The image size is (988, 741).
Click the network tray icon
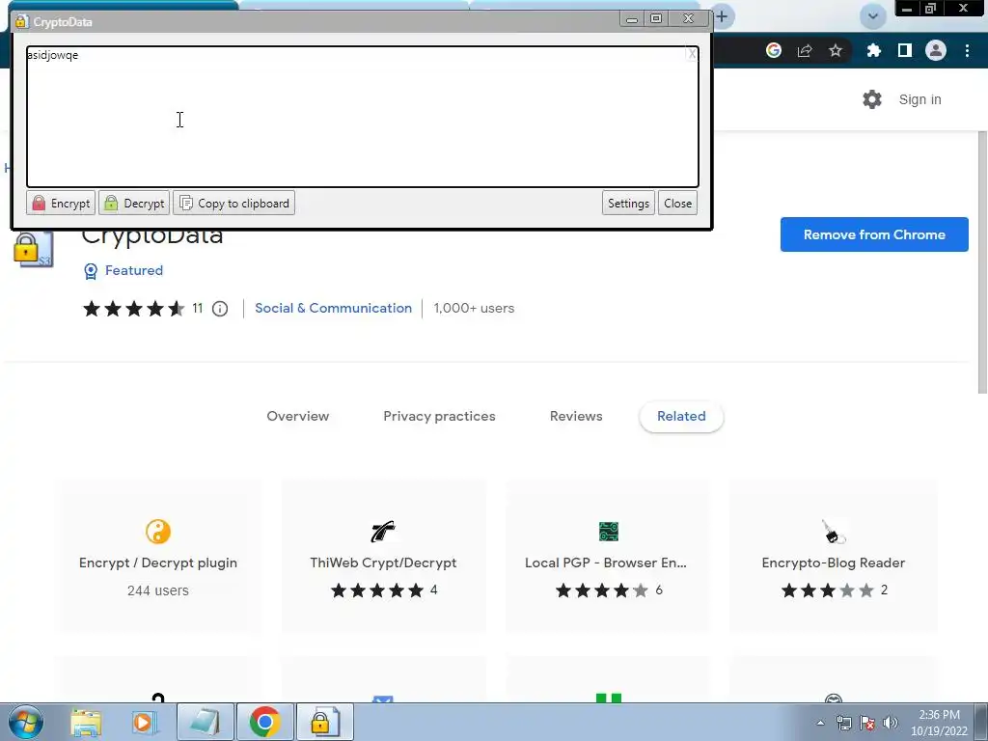(843, 723)
